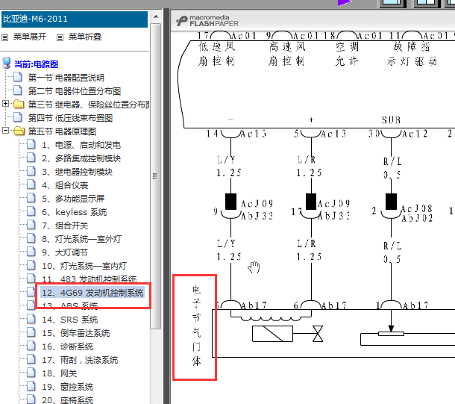455x404 pixels.
Task: Click page icon beside 18、网关
Action: click(x=31, y=373)
